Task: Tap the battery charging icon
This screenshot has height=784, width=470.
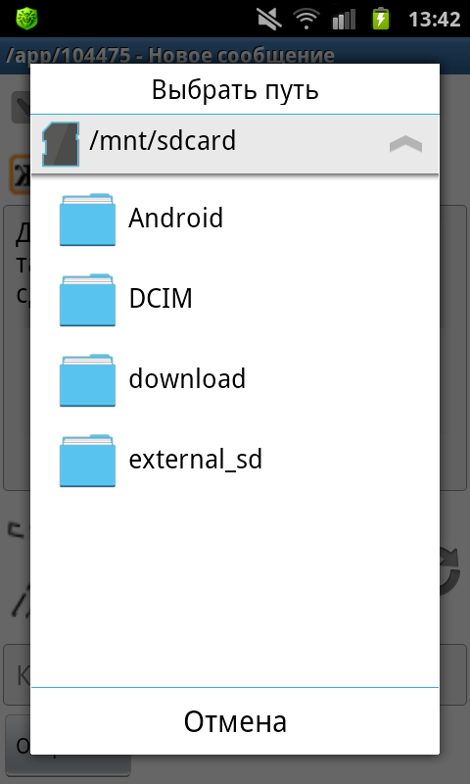Action: tap(381, 19)
